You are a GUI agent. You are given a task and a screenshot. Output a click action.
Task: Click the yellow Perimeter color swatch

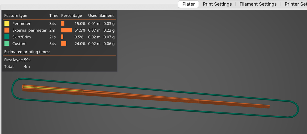coord(7,24)
